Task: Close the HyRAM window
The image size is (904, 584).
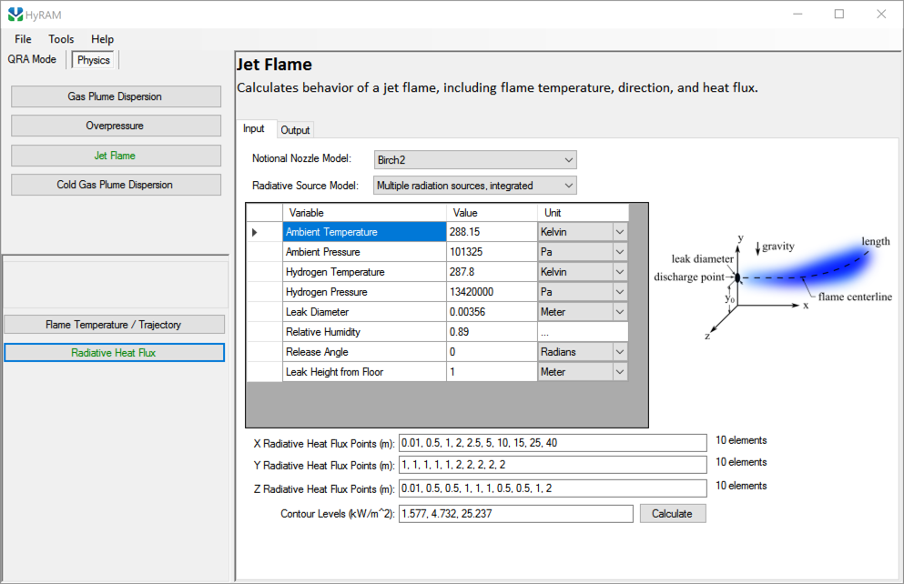Action: (881, 15)
